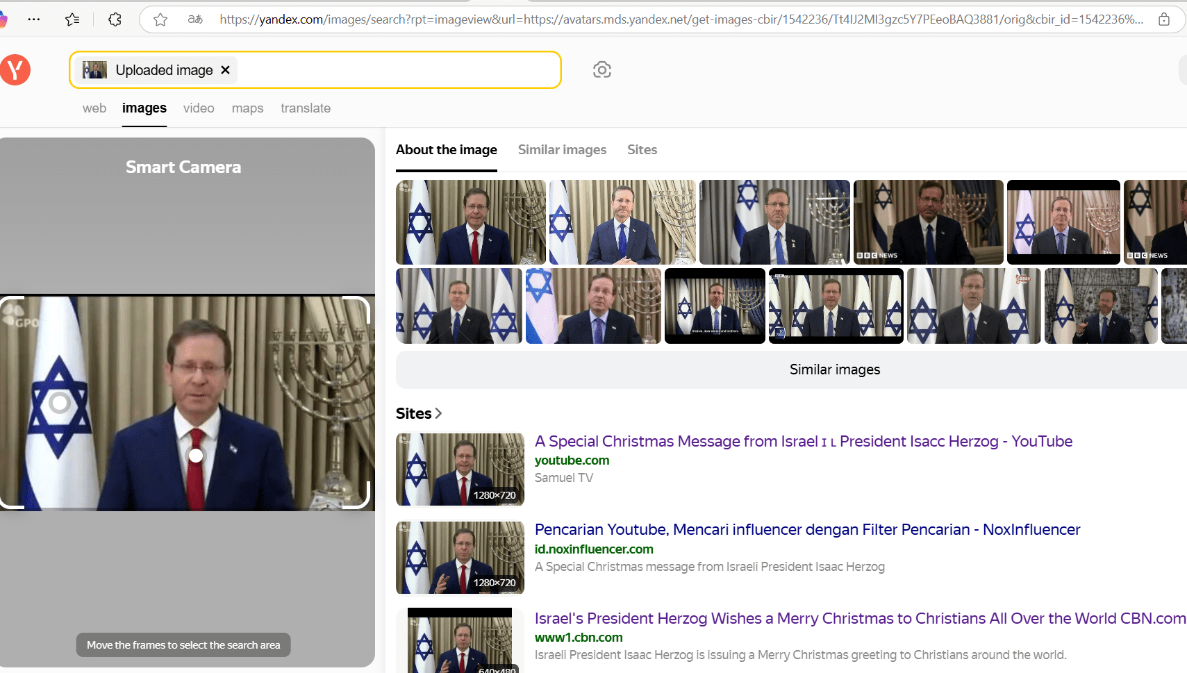Open the second top-row image with blue tie
The image size is (1187, 673).
click(622, 222)
